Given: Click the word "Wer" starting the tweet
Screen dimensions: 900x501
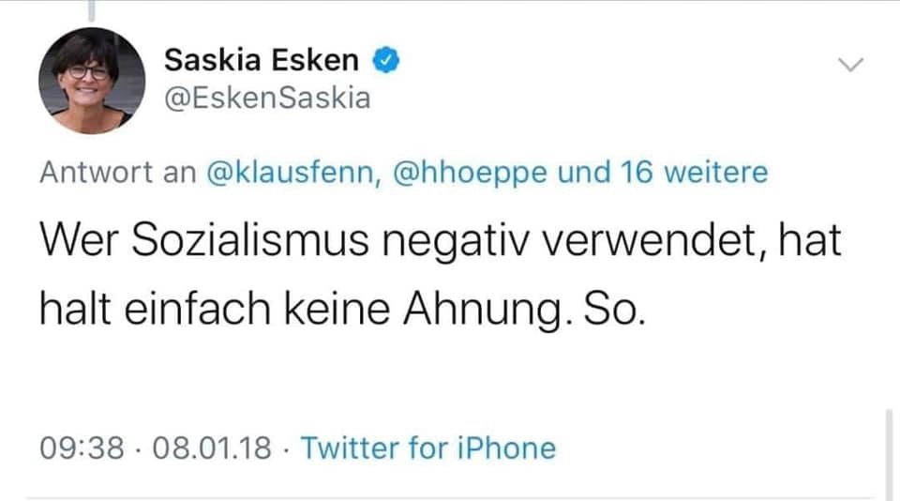Looking at the screenshot, I should point(75,244).
